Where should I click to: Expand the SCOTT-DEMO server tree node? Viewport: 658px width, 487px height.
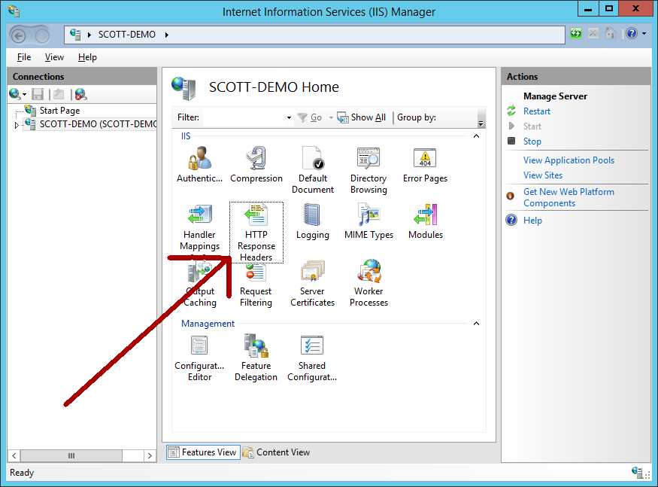[x=17, y=125]
